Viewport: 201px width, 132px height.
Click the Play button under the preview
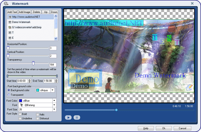68,117
